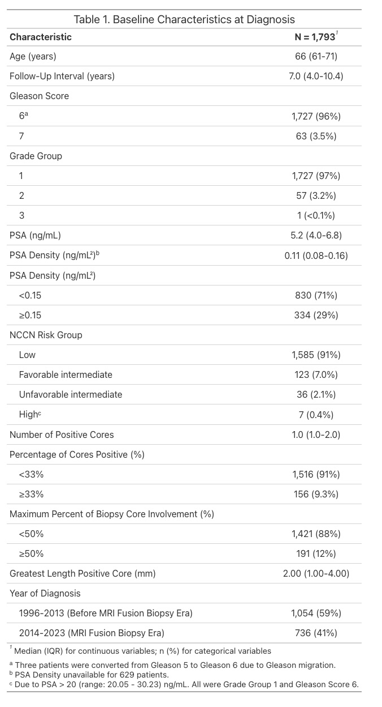Click the 'N = 1,793' column header
382x707 pixels.
315,37
